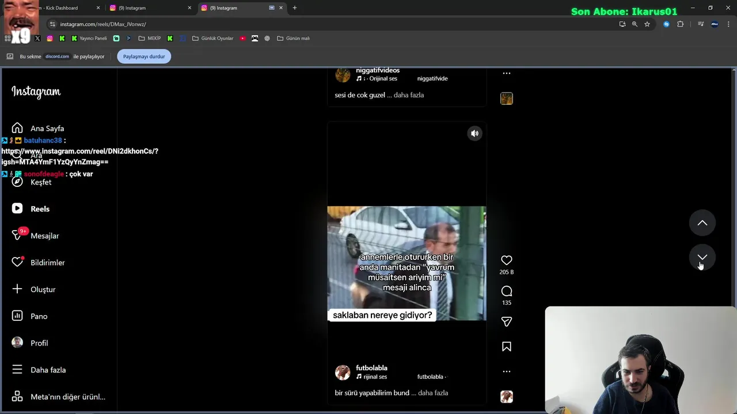737x414 pixels.
Task: Open the Chrome three-dot menu
Action: coord(728,24)
